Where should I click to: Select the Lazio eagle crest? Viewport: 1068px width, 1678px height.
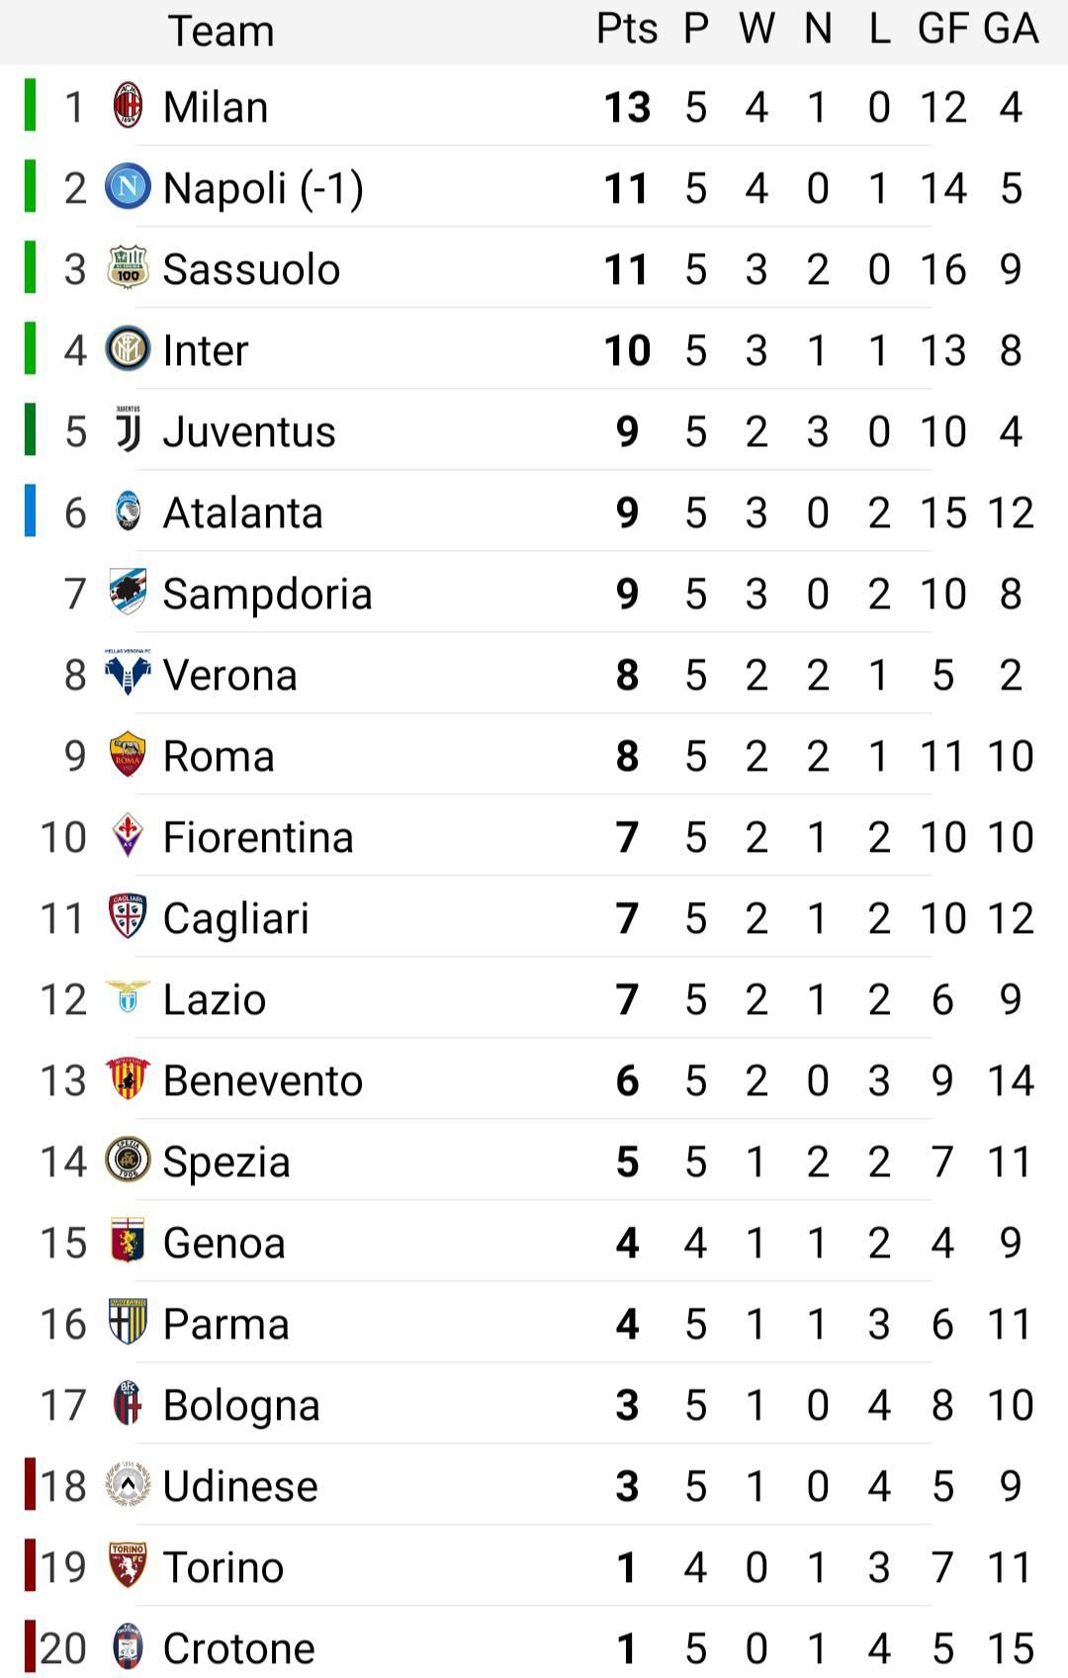click(x=128, y=997)
